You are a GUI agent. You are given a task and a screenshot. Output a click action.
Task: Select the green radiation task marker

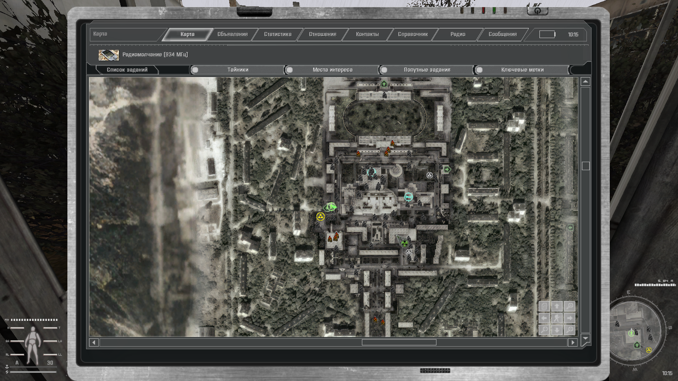[405, 243]
